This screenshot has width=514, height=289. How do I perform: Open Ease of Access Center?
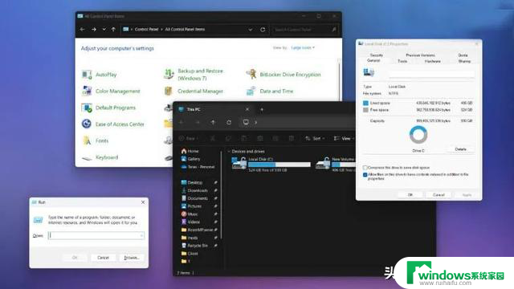tap(113, 124)
